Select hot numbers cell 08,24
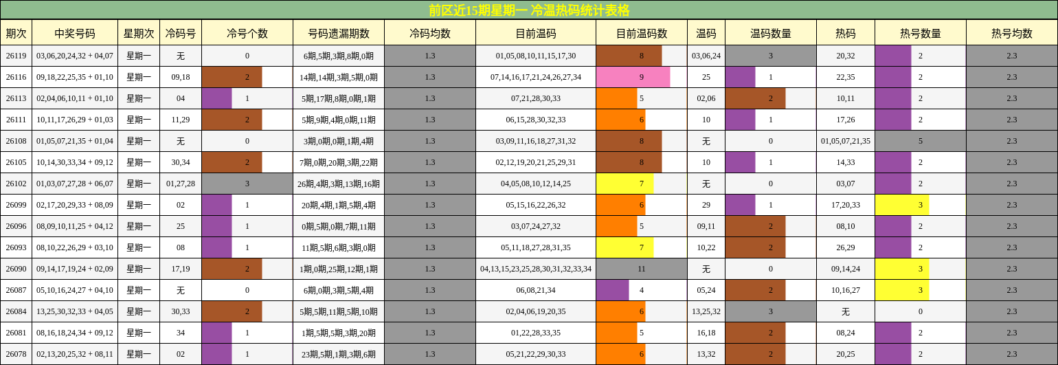 846,333
